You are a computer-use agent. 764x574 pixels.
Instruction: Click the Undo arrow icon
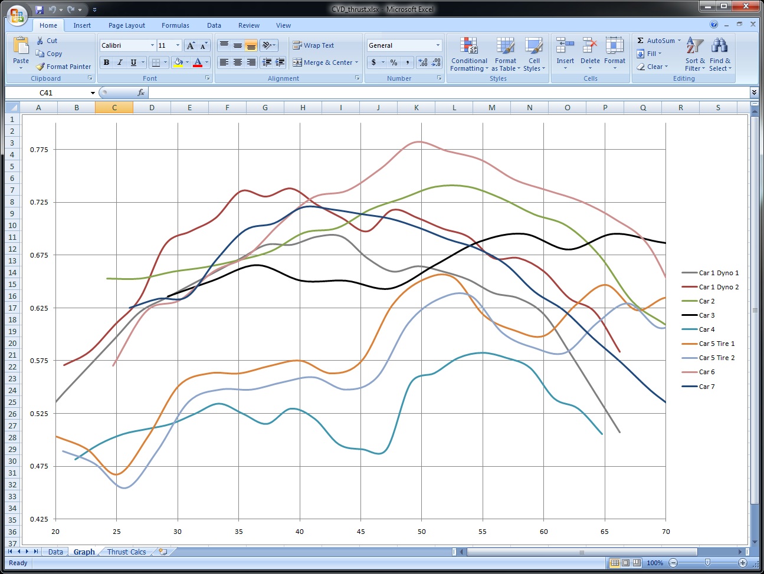point(53,9)
